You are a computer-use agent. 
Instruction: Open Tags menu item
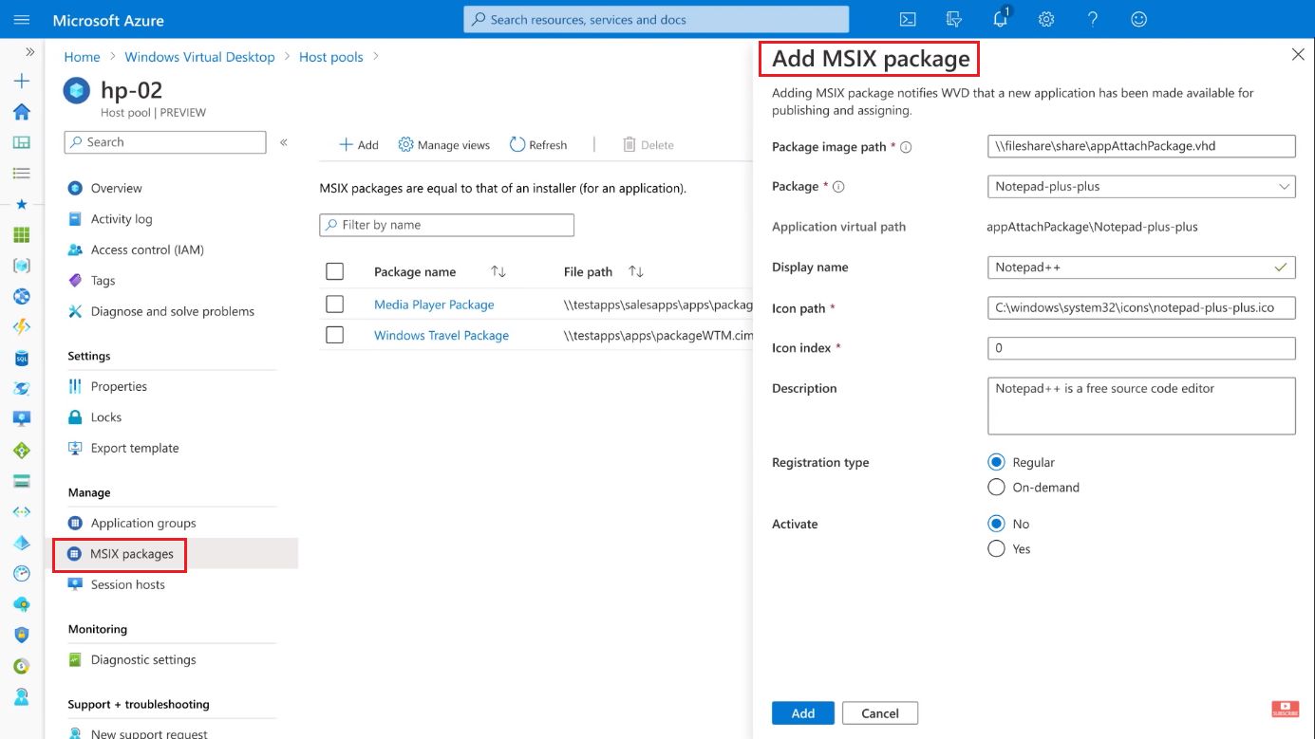point(103,281)
